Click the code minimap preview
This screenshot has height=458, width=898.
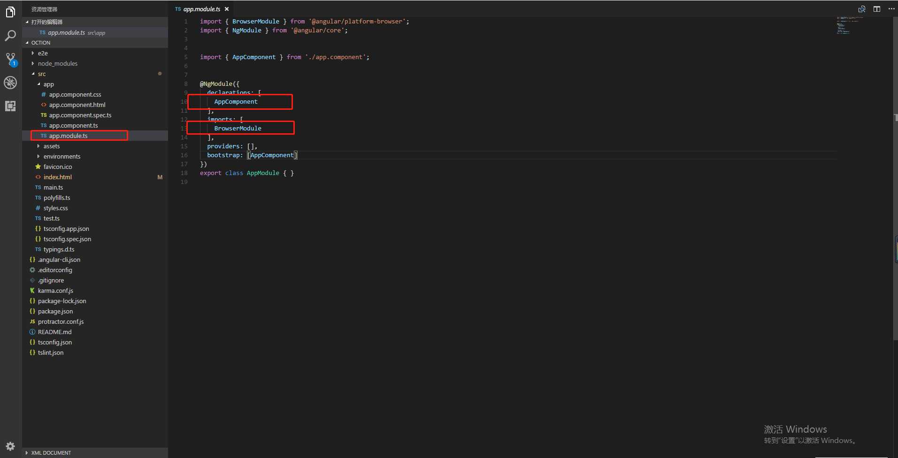pos(849,25)
